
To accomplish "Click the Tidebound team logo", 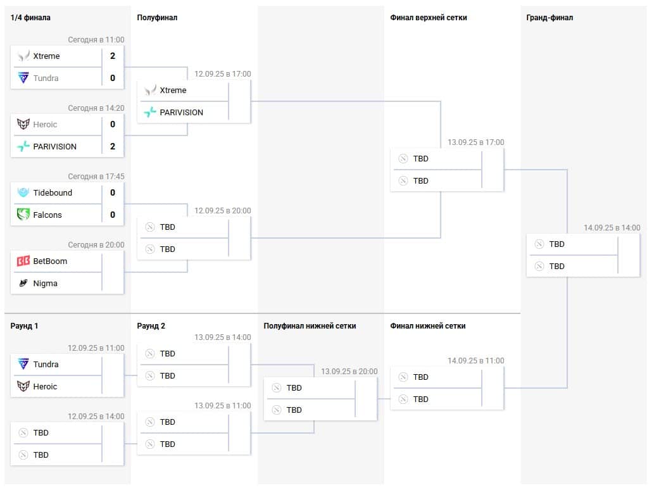I will (x=23, y=192).
